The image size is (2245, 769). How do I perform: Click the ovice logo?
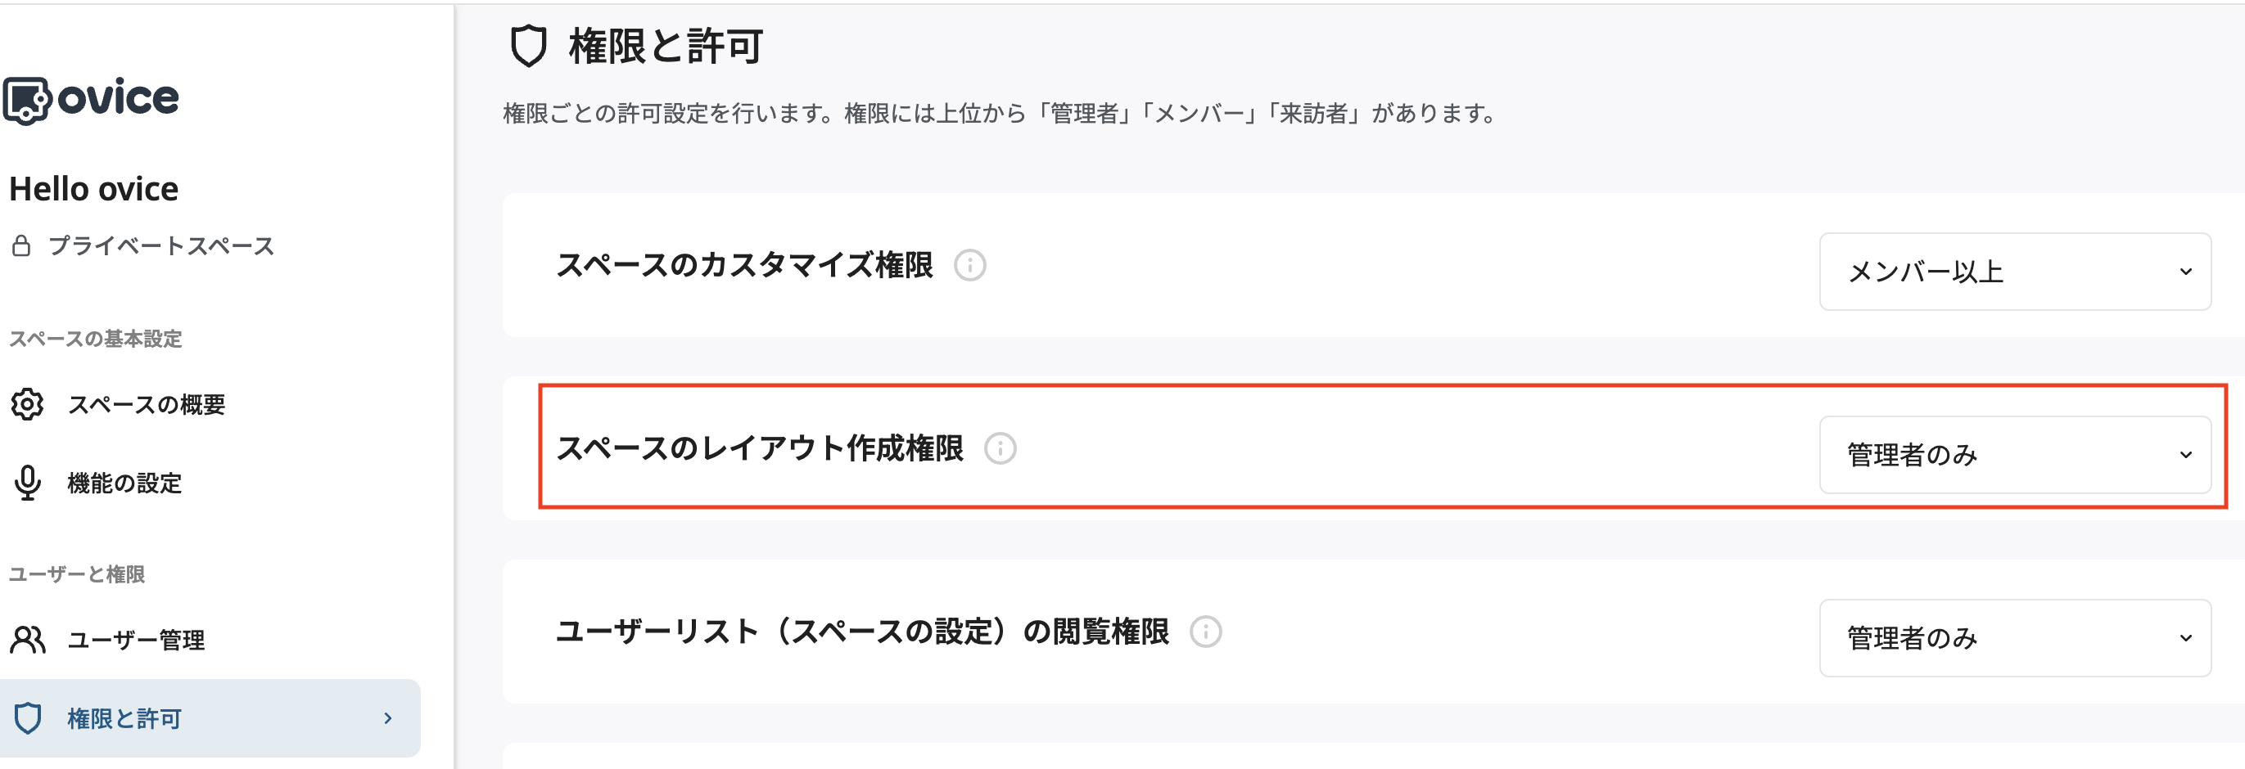pyautogui.click(x=91, y=98)
